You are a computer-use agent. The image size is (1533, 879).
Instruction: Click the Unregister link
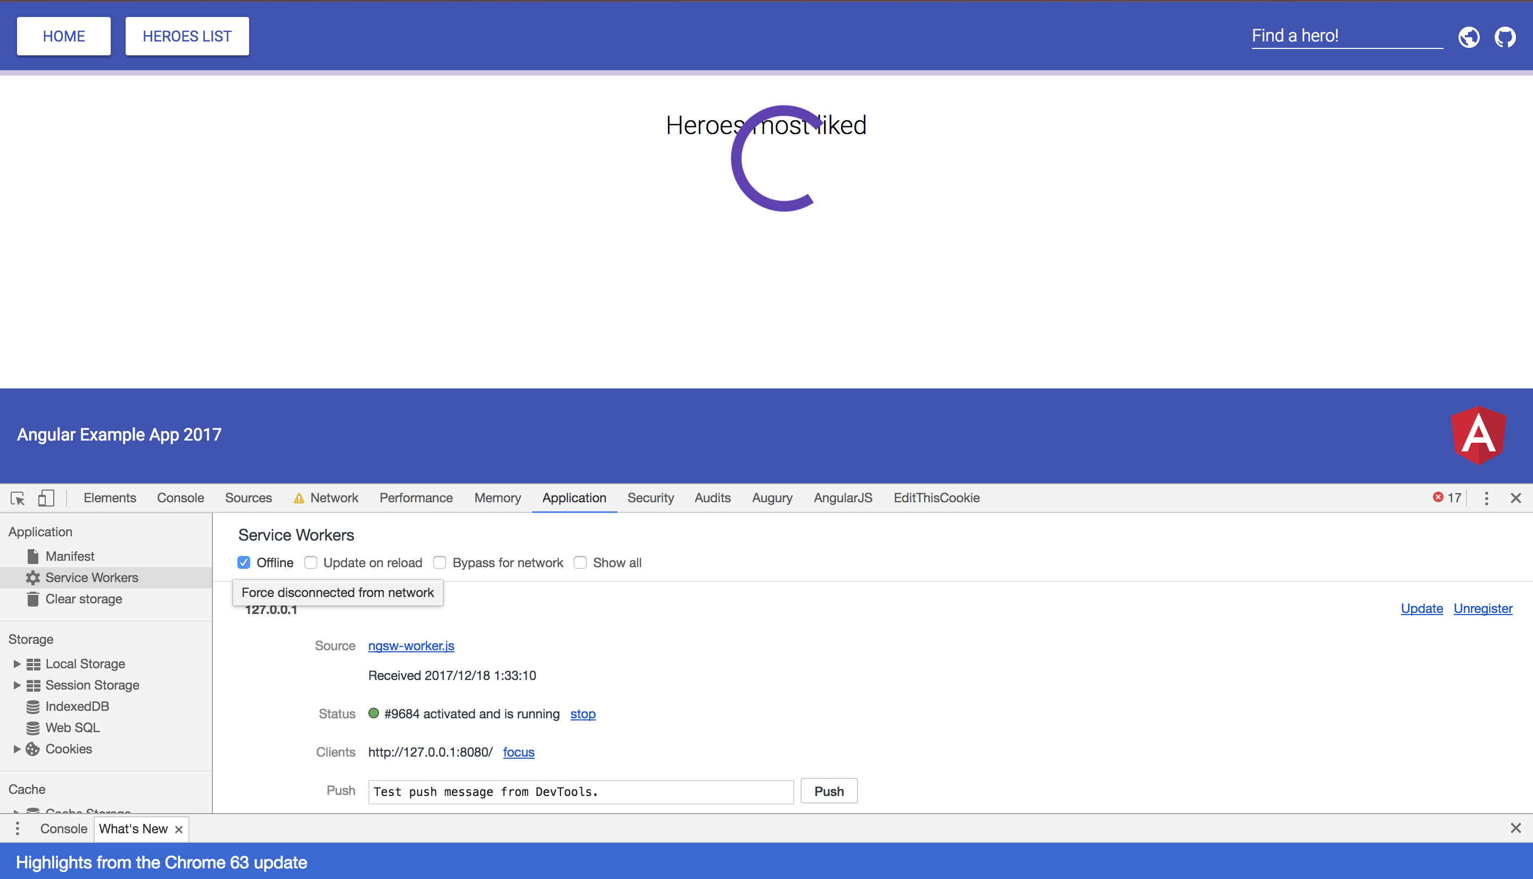1482,609
